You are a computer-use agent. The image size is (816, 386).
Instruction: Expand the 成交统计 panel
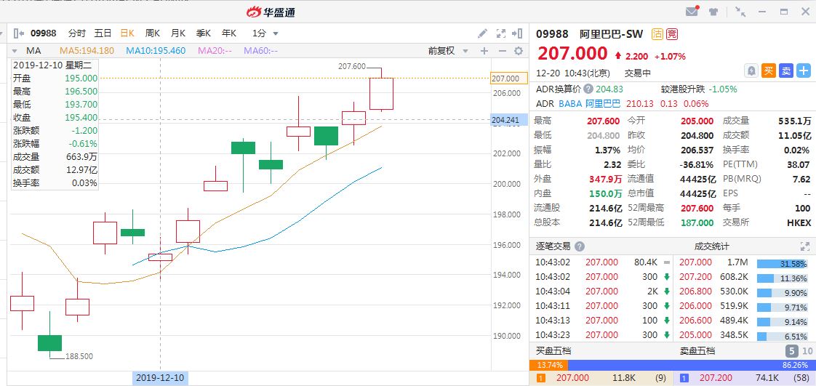[x=804, y=246]
